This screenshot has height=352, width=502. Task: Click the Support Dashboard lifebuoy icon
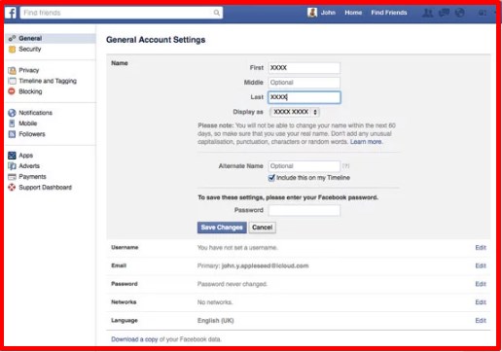tap(12, 188)
